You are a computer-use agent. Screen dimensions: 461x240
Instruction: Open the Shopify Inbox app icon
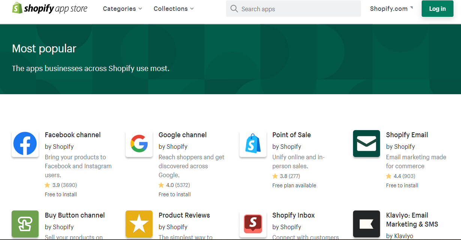coord(253,224)
